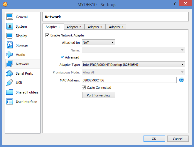Collapse the Advanced section triangle
This screenshot has height=147, width=194.
click(x=62, y=57)
